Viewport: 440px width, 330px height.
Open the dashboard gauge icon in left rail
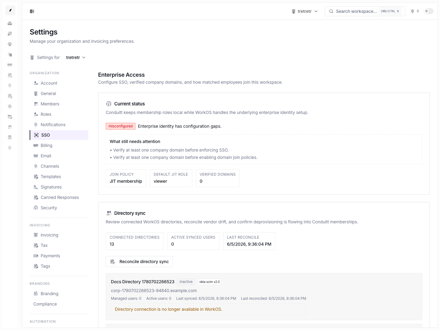pos(10,44)
